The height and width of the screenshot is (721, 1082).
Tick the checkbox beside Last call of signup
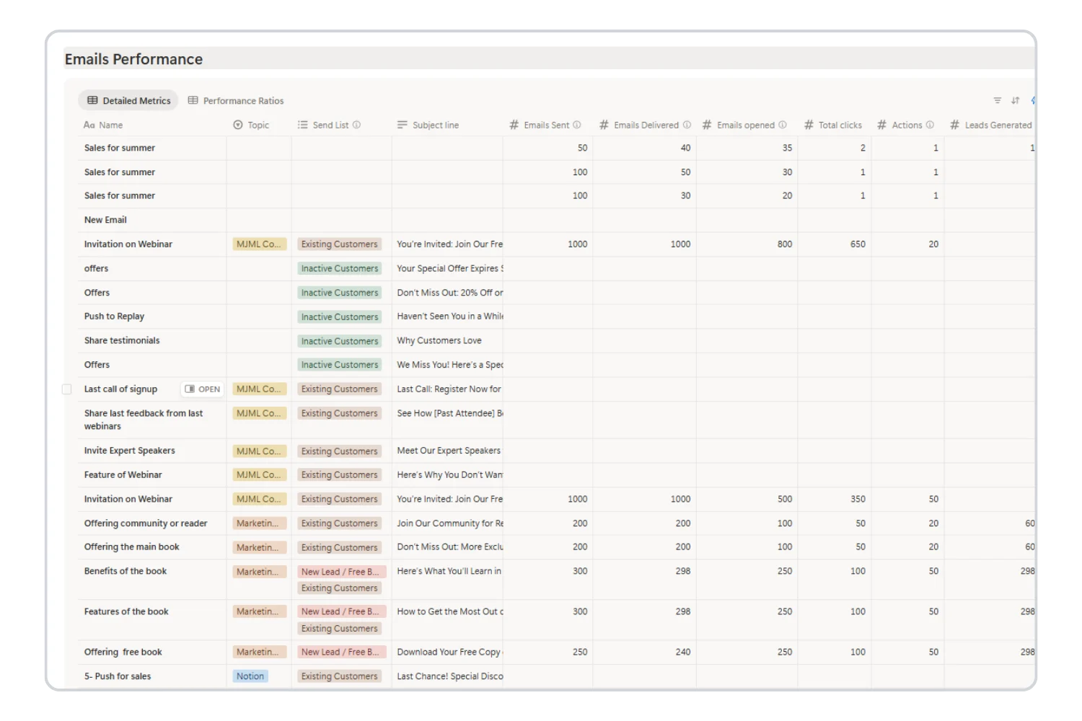66,389
